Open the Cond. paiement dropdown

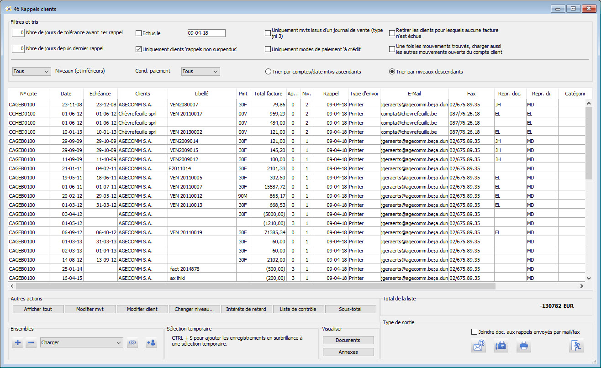point(200,72)
